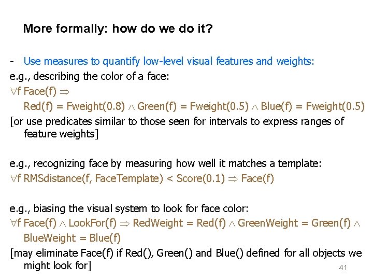Click GreenWeight = Green(f)
Screen dimensions: 373x280
(x=294, y=223)
